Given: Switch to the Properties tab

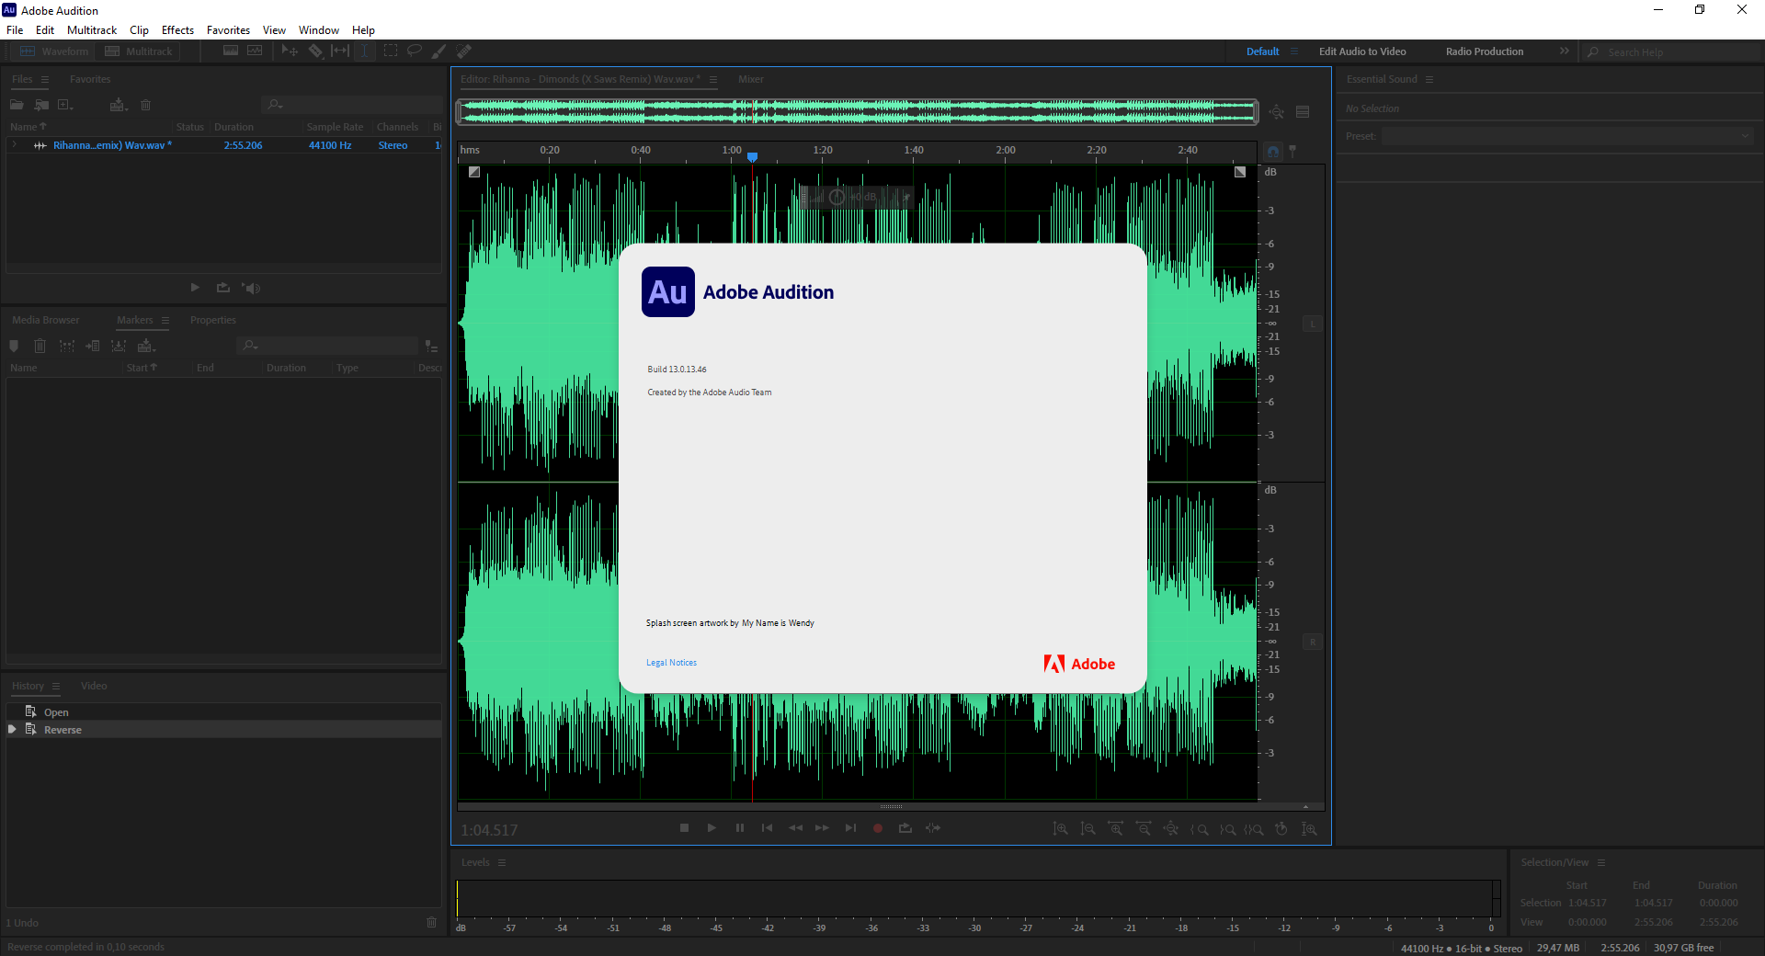Looking at the screenshot, I should pos(213,320).
